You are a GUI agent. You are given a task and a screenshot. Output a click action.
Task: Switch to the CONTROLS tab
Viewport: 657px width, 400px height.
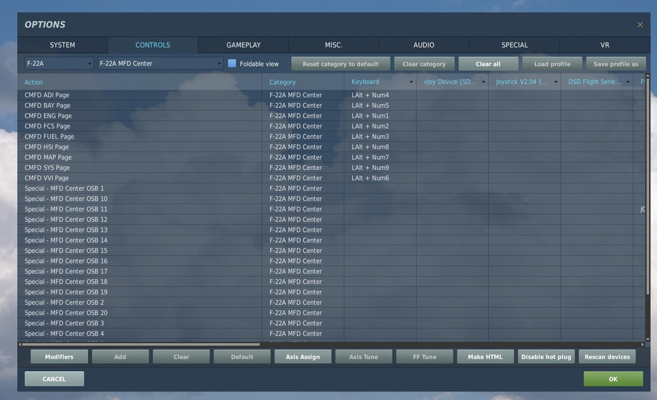click(x=152, y=45)
